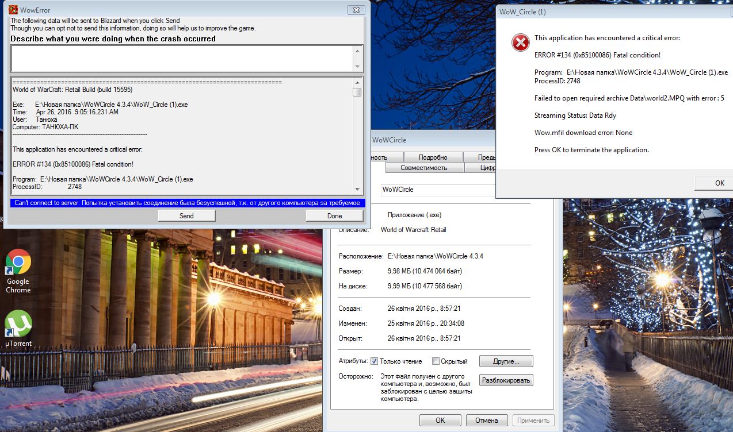
Task: Enable the Скрытый attribute checkbox
Action: point(436,361)
